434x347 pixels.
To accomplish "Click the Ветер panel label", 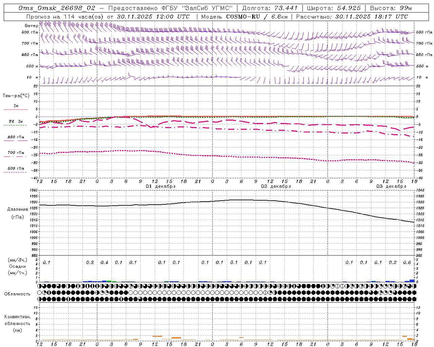I will click(x=31, y=26).
